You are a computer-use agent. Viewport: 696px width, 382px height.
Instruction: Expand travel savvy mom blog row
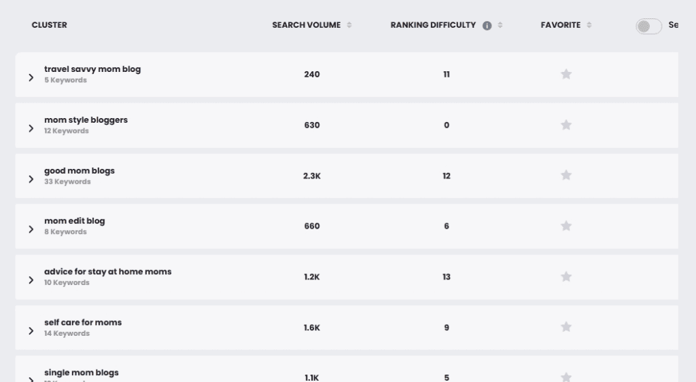pyautogui.click(x=31, y=77)
